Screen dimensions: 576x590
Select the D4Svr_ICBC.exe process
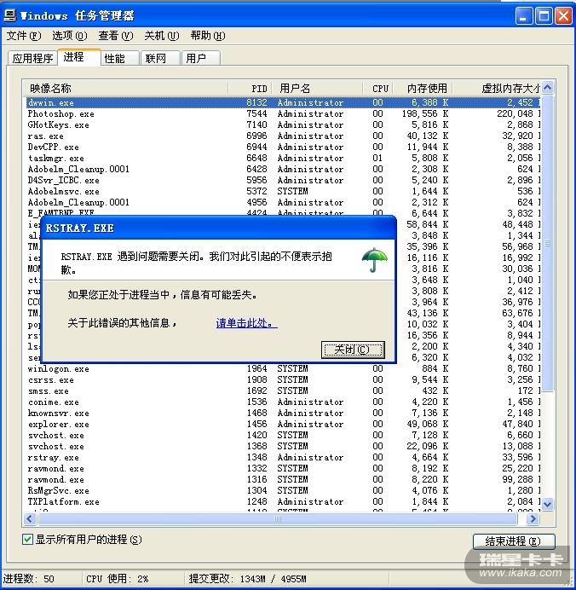click(283, 180)
